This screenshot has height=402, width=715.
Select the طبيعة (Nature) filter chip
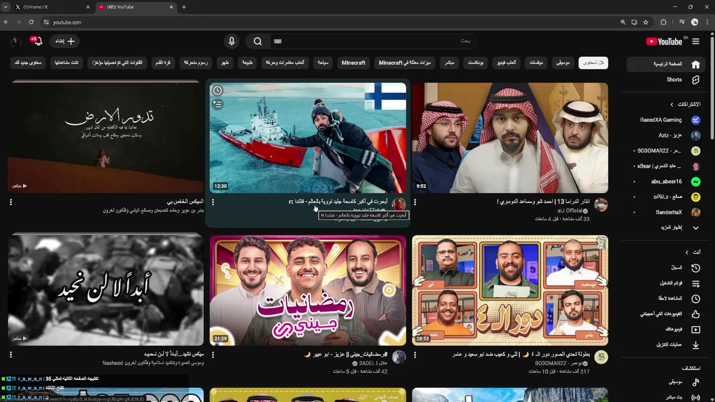coord(247,63)
